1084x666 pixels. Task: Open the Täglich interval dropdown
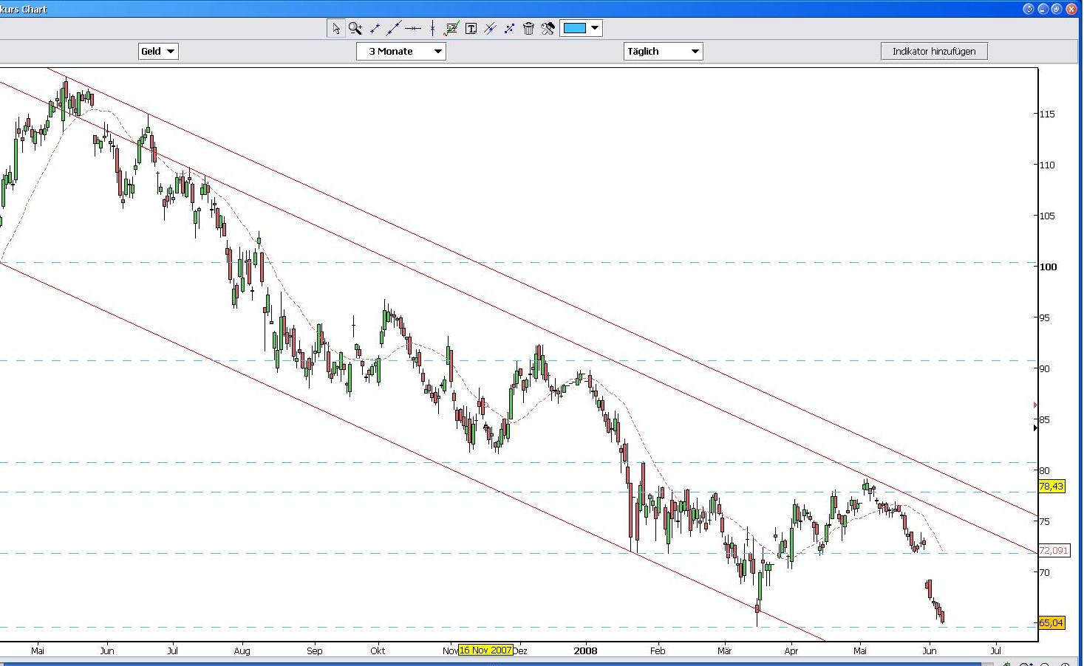click(x=664, y=51)
